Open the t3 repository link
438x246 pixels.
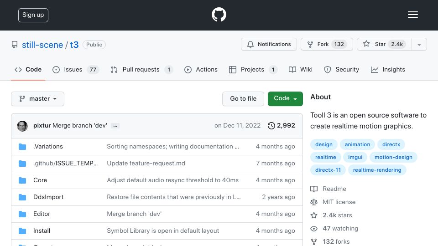74,45
